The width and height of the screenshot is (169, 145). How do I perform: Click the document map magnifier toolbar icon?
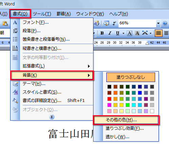106,23
